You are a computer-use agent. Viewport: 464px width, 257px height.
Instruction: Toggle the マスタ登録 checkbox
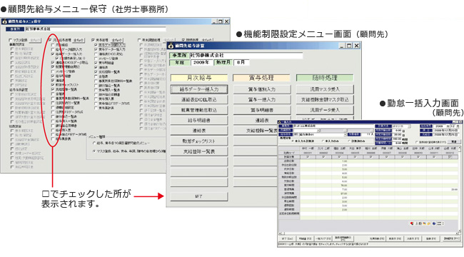coord(11,40)
